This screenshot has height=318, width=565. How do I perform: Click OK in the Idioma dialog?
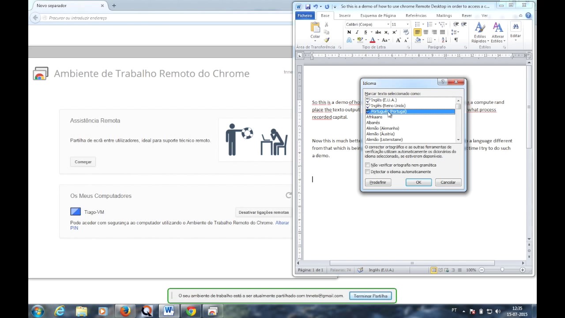pos(418,182)
